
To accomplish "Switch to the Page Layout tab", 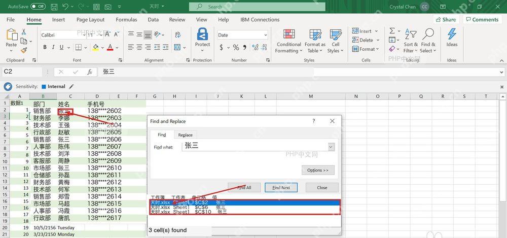I will [91, 20].
